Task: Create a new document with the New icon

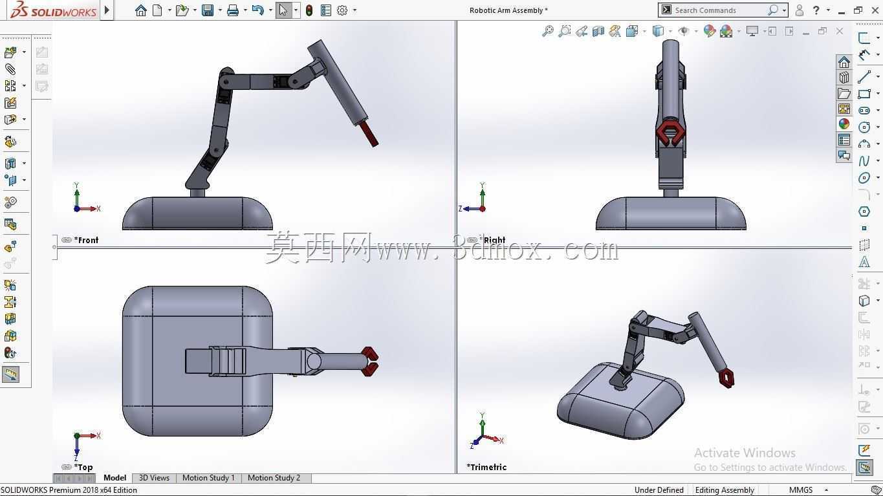Action: [157, 10]
